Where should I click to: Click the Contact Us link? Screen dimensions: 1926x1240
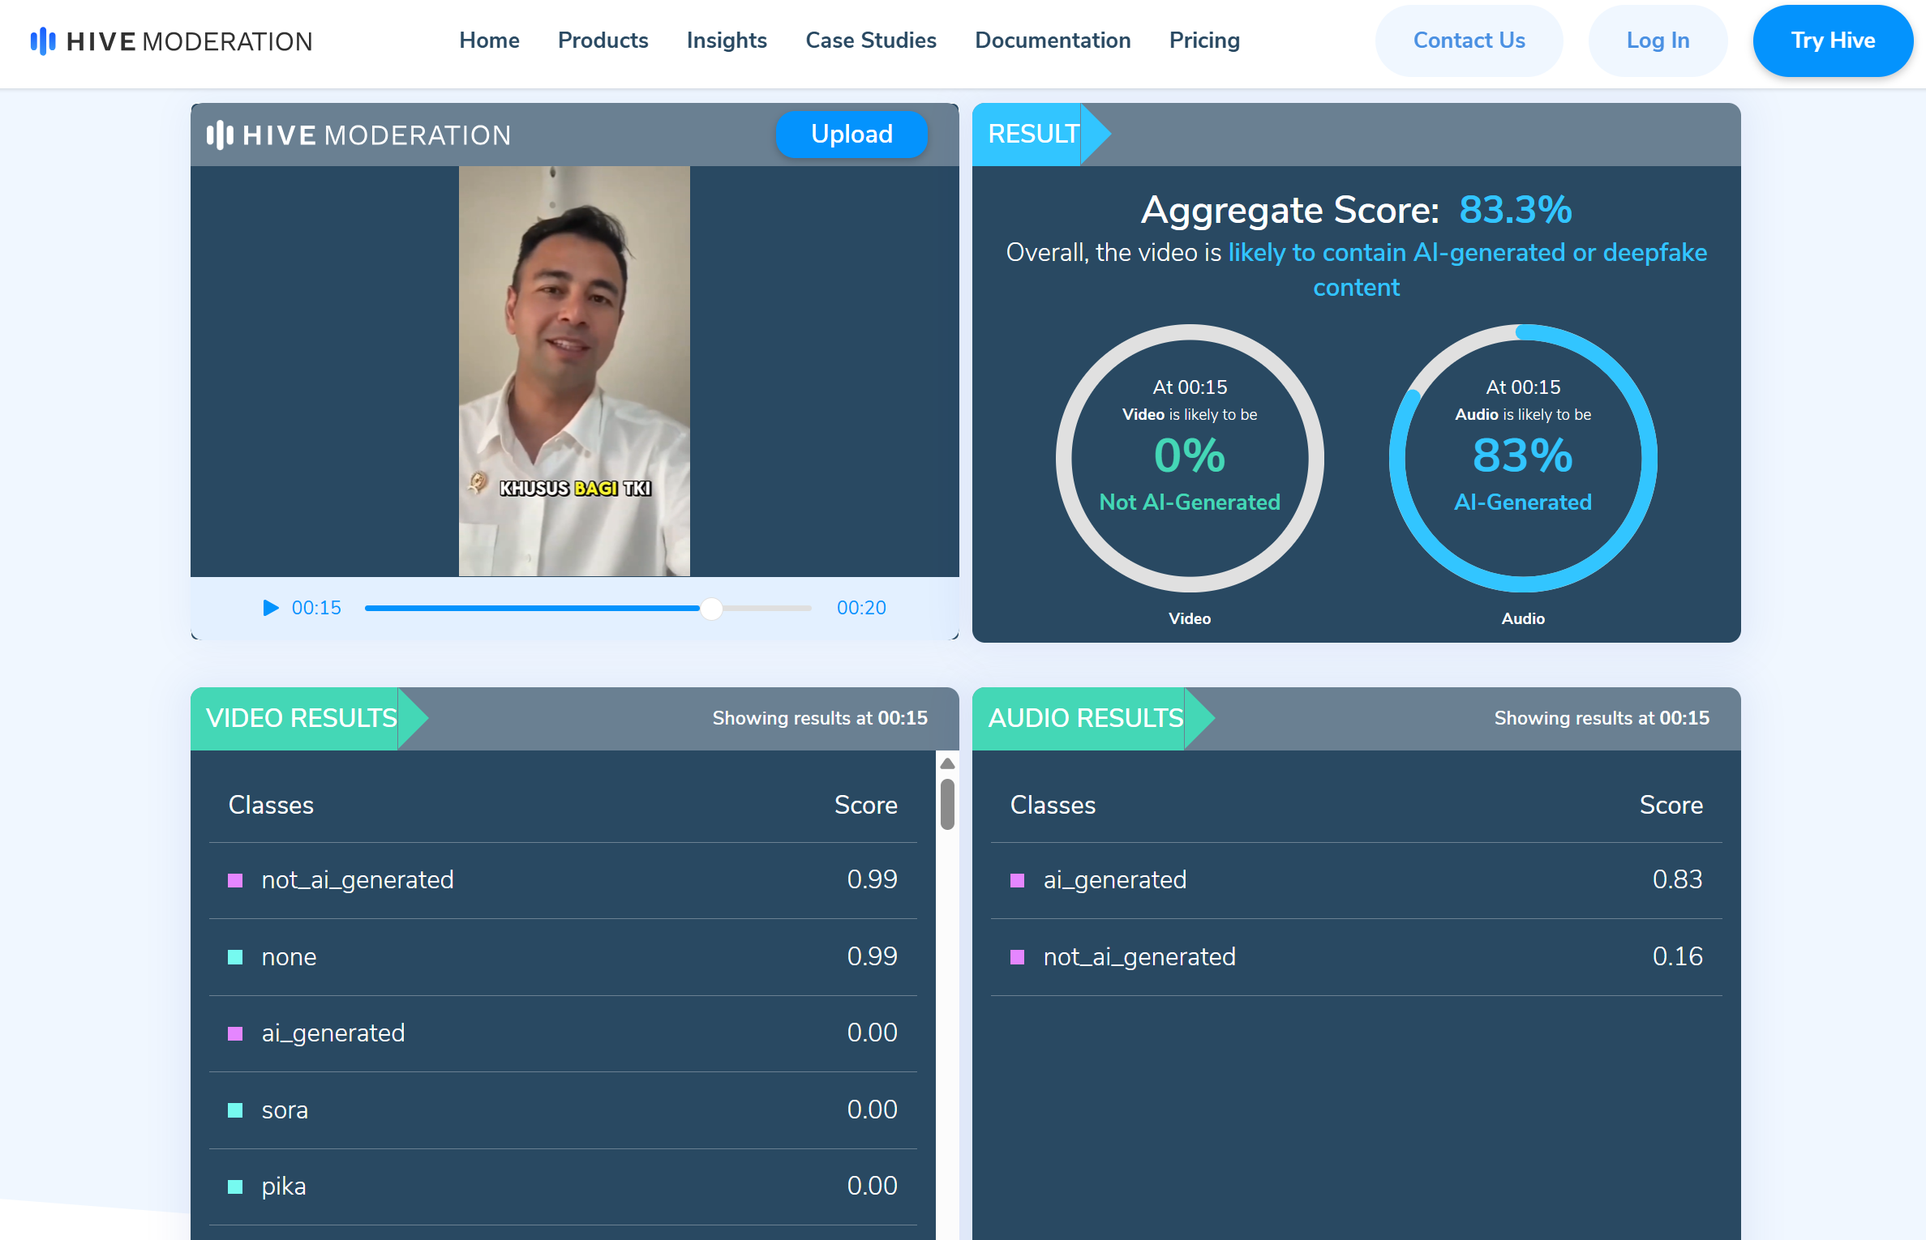1468,41
